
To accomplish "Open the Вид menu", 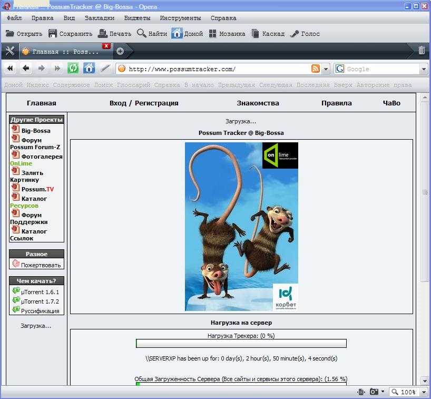I will coord(69,18).
